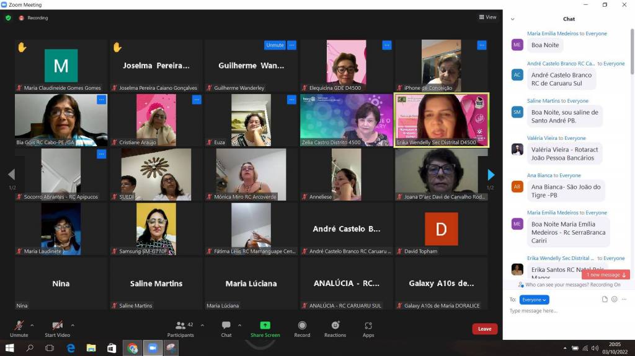Click the attach file icon in chat
Viewport: 635px width, 356px height.
[x=605, y=300]
